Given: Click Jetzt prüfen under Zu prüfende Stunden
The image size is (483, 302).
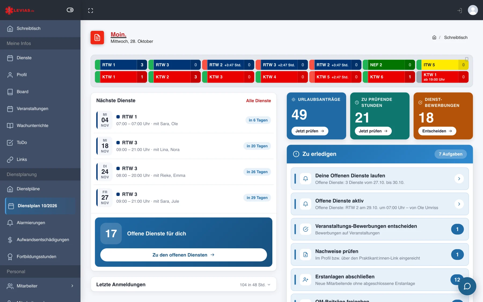Looking at the screenshot, I should [x=373, y=131].
